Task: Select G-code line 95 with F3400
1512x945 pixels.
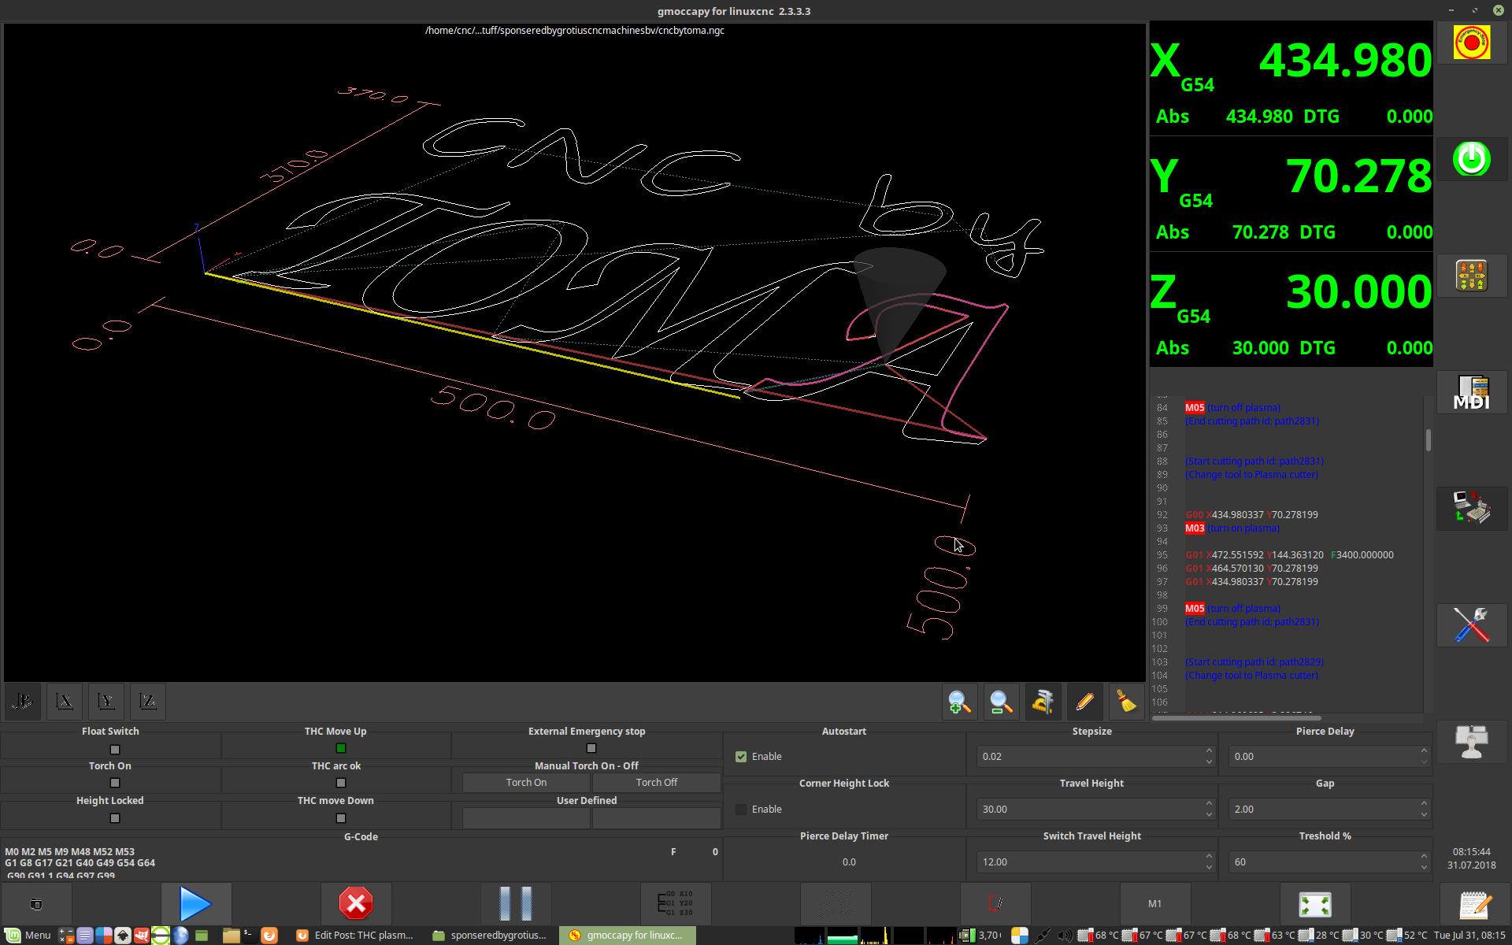Action: (1289, 554)
